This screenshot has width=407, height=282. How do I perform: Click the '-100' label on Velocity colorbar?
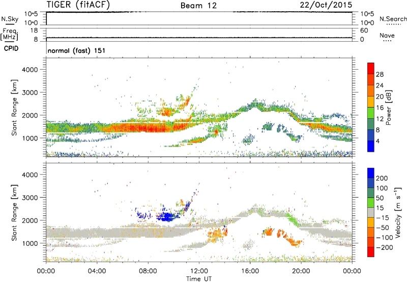[384, 238]
